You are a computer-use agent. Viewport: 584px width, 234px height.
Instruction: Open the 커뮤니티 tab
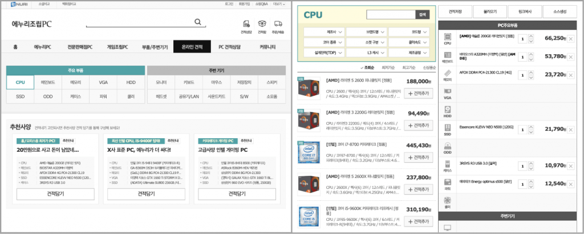268,47
